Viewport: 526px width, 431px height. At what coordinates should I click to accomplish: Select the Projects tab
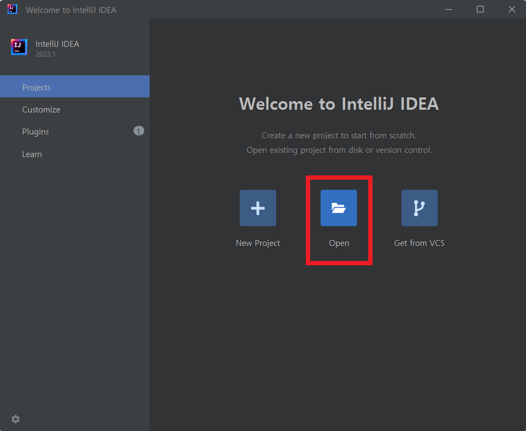pos(75,87)
